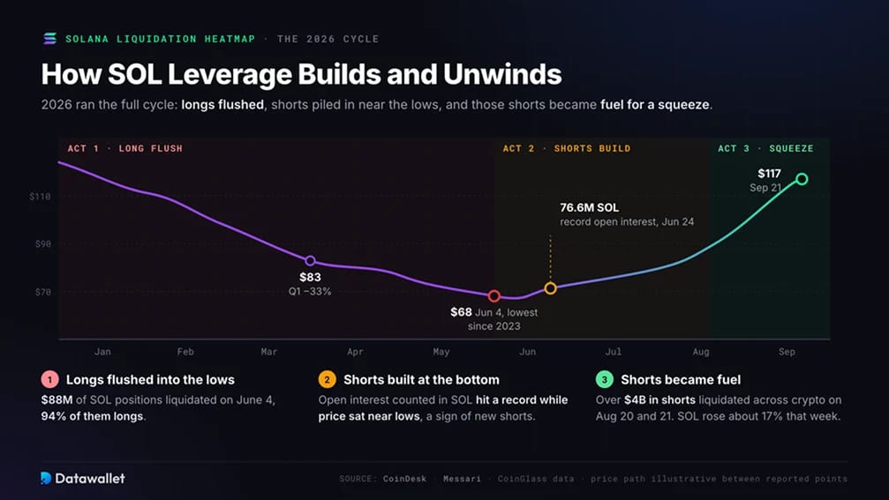Click the green number 3 badge
This screenshot has height=500, width=889.
[x=605, y=379]
